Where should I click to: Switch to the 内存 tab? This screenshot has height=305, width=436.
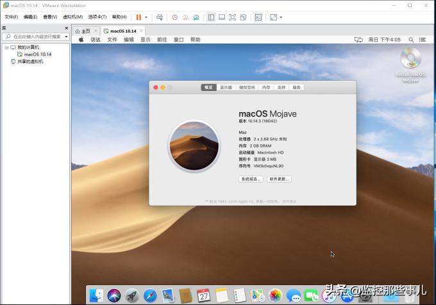(266, 88)
